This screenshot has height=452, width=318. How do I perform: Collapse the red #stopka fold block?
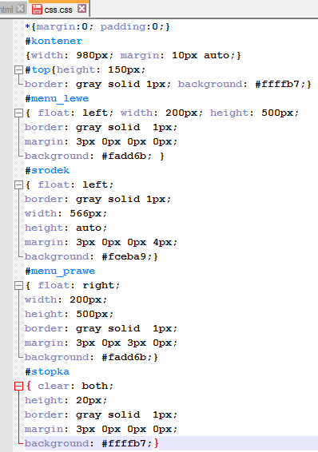(18, 386)
